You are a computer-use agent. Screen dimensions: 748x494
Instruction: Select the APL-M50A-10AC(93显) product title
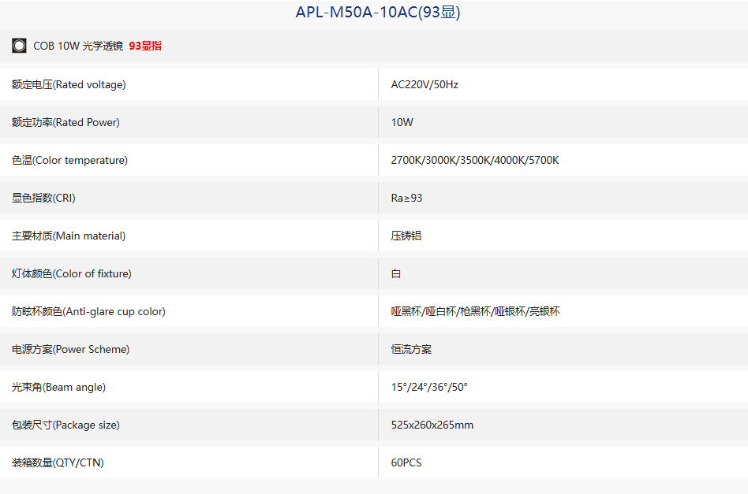coord(378,12)
